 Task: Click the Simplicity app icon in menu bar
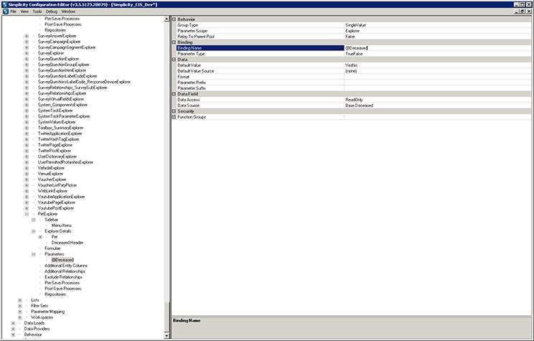tap(6, 11)
